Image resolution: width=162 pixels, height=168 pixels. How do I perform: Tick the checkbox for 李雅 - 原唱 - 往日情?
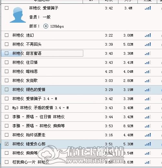coord(7,117)
